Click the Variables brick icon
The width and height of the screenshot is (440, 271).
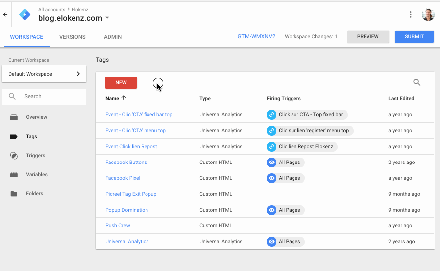click(x=14, y=175)
